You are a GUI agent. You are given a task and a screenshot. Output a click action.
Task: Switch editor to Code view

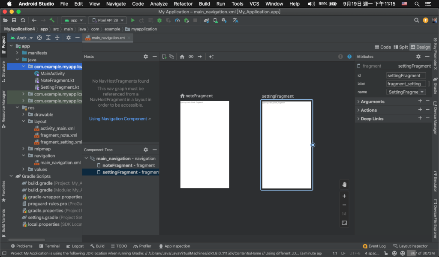click(x=383, y=47)
